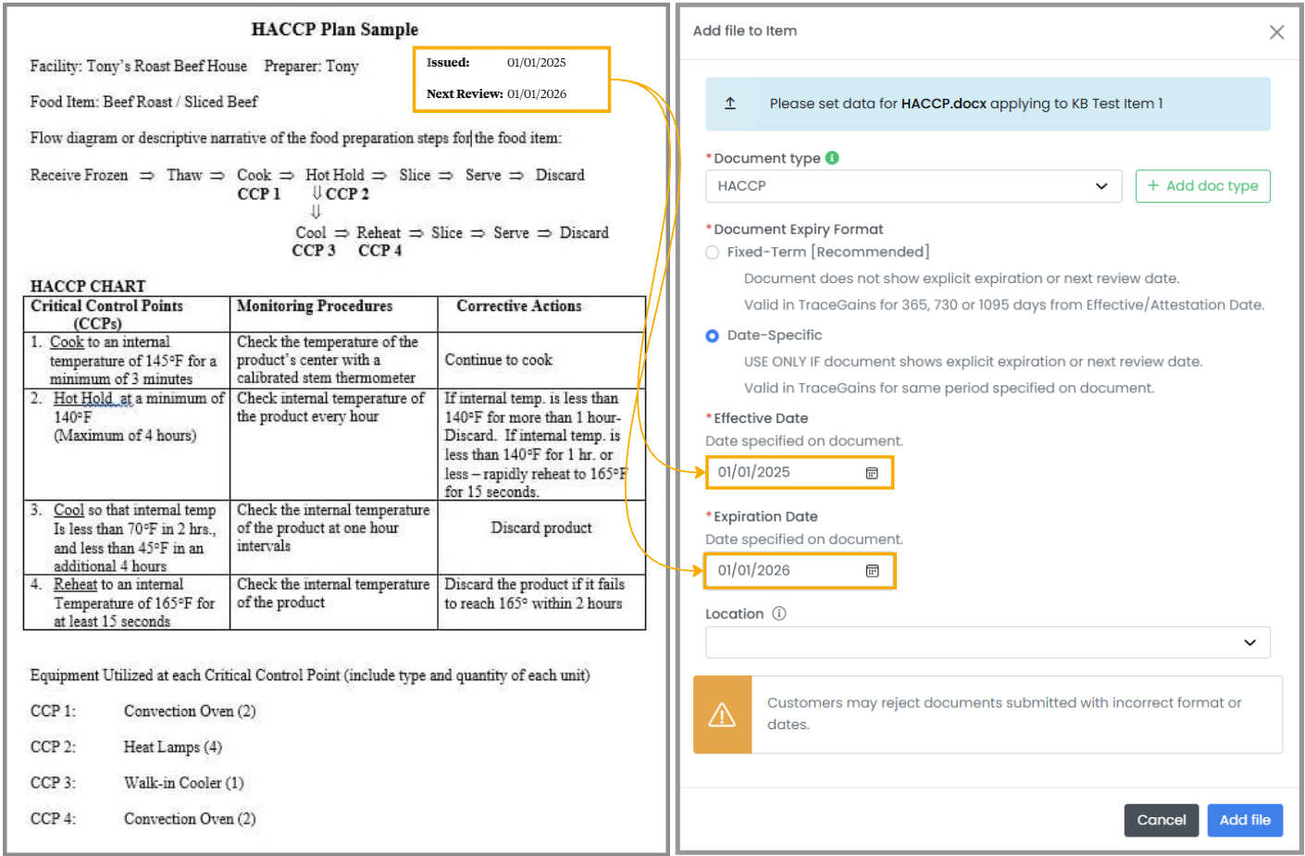This screenshot has width=1305, height=856.
Task: Open the calendar picker for Expiration Date
Action: (871, 571)
